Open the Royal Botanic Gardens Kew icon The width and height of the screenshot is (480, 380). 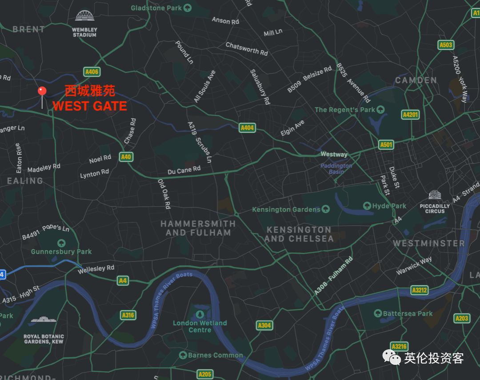[44, 319]
